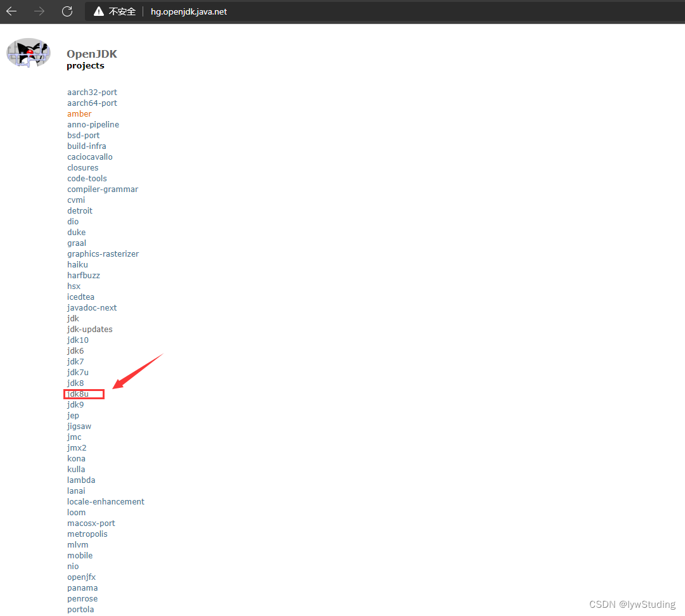Open the metropolis project
Screen dimensions: 685x616
(x=87, y=534)
